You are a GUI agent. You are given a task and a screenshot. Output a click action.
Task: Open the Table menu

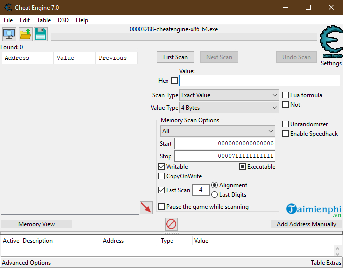pos(44,20)
